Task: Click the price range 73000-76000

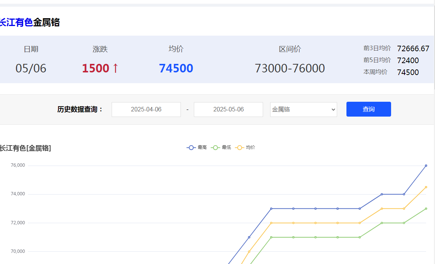Action: point(290,68)
